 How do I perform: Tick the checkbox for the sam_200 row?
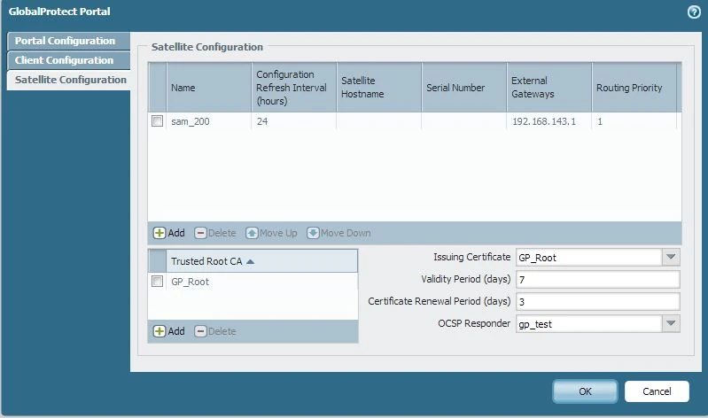coord(157,121)
